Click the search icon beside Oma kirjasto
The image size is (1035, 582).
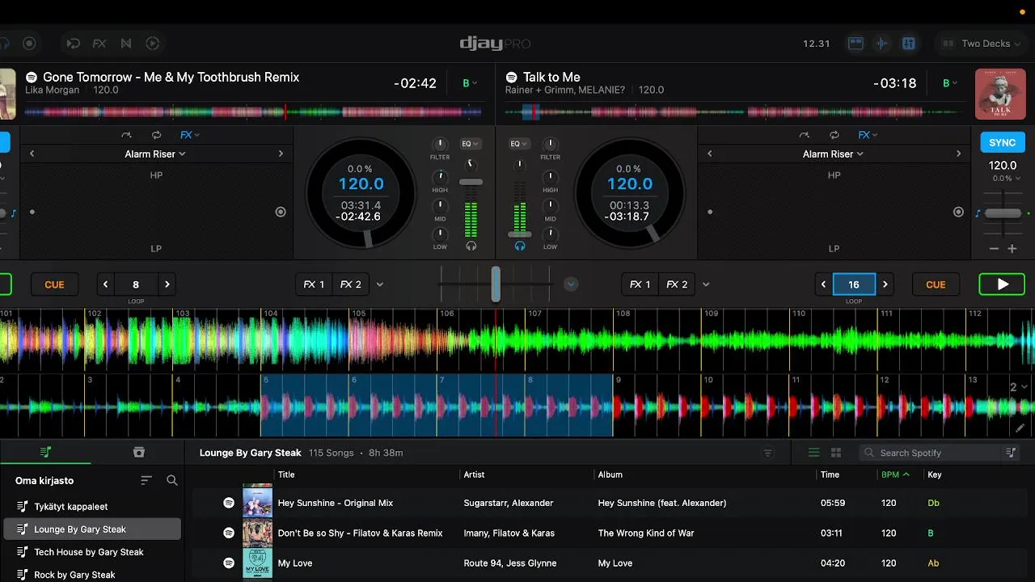172,480
